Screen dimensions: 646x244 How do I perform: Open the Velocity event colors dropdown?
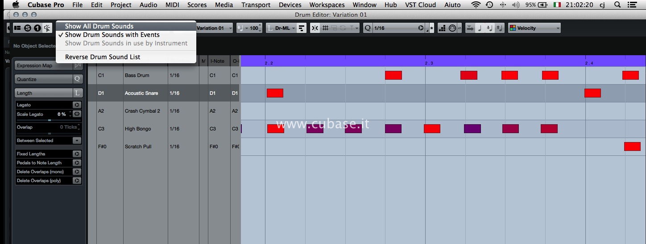pos(534,28)
